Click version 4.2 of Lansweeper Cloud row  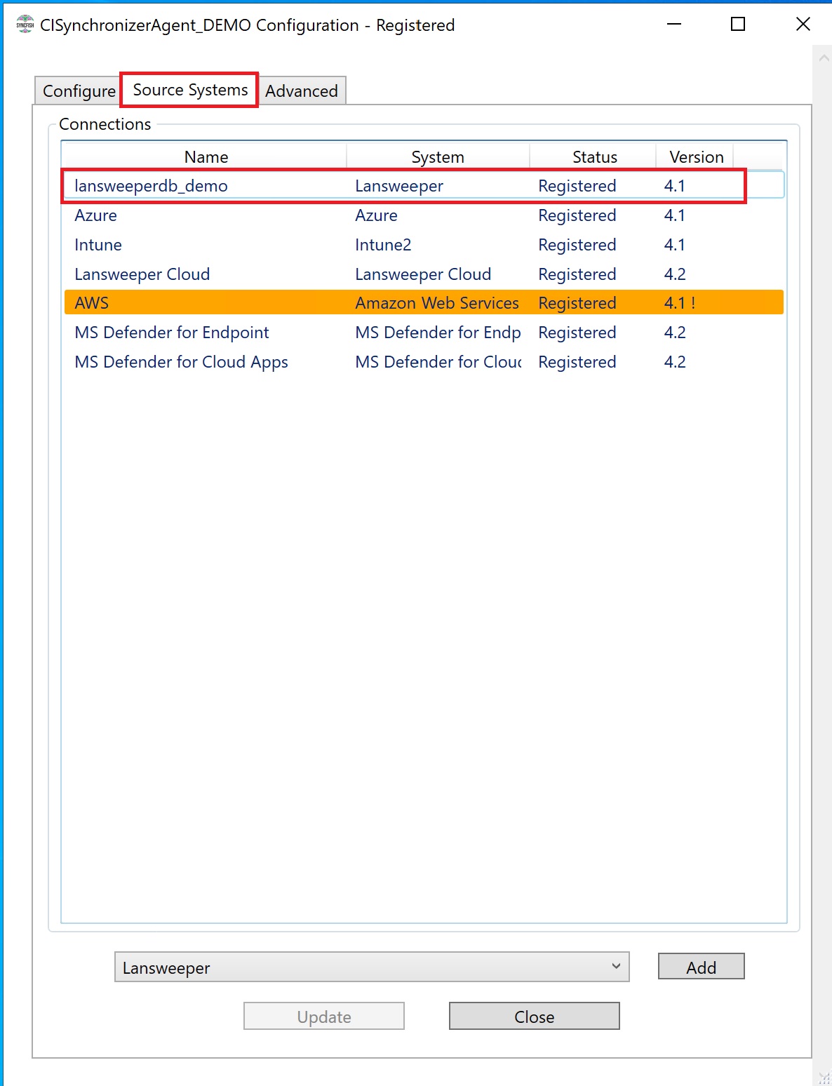click(675, 274)
